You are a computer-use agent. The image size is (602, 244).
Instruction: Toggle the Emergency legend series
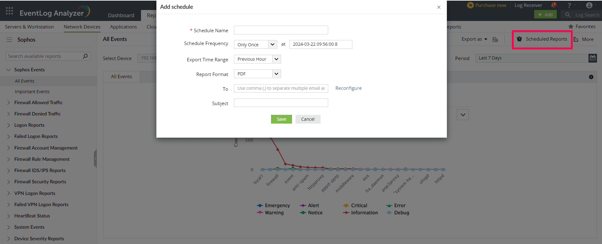(273, 206)
